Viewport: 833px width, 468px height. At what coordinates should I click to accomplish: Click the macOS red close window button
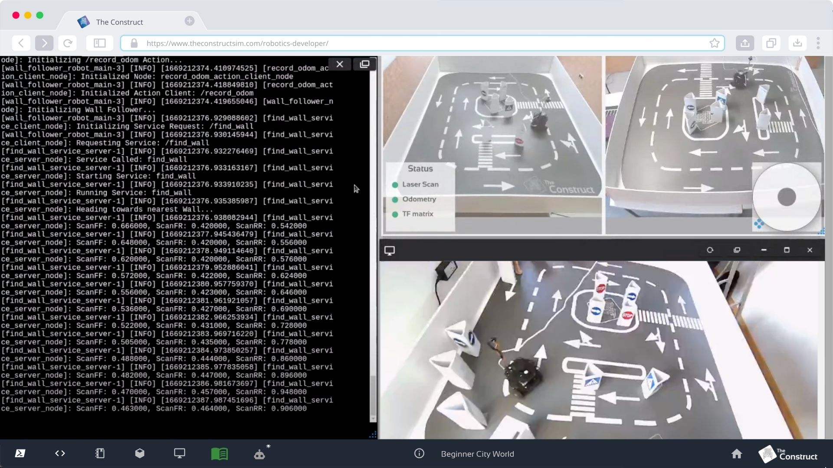click(x=16, y=15)
